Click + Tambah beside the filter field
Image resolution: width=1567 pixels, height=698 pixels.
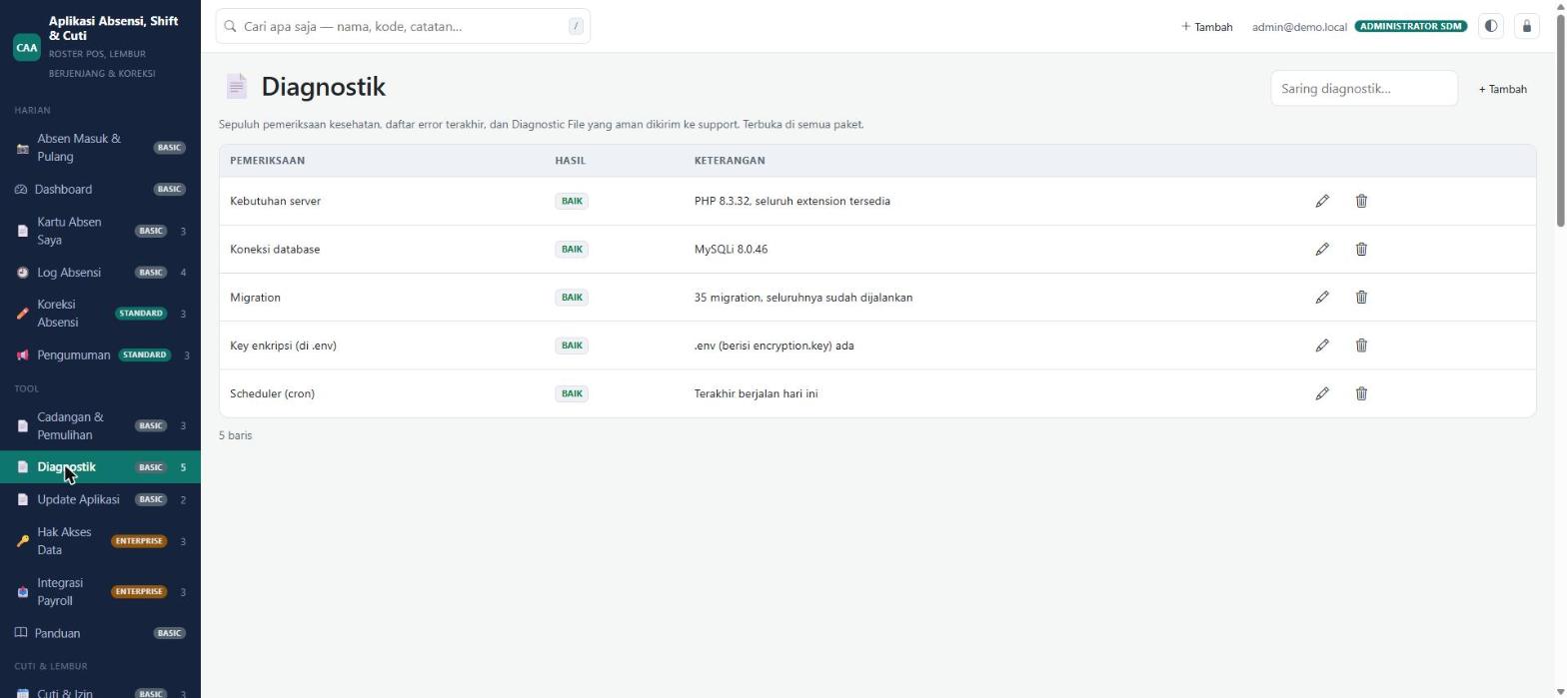[1502, 89]
